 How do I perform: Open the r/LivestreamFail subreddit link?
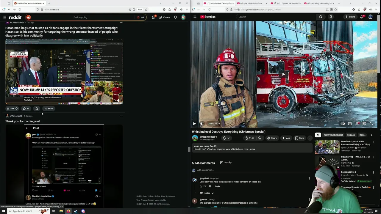tap(17, 23)
